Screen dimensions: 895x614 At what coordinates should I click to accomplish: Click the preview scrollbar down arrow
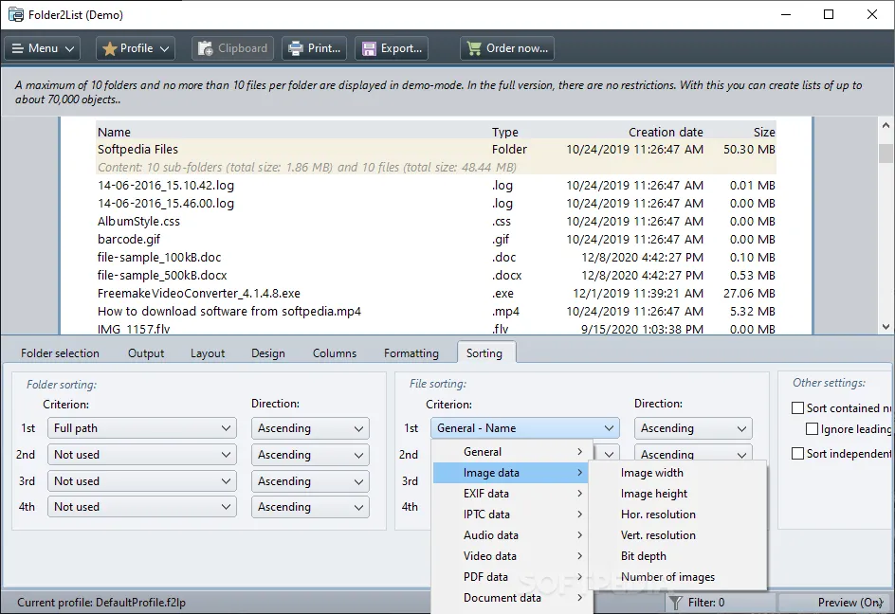886,327
